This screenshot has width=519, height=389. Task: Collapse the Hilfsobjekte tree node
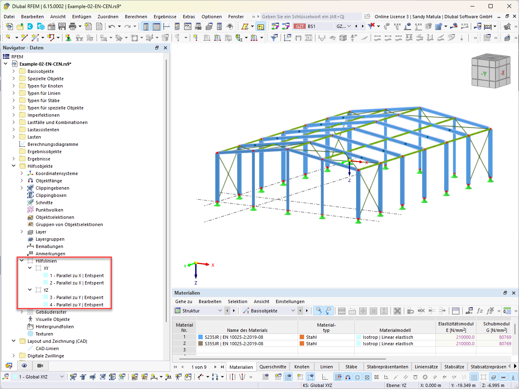(x=14, y=166)
